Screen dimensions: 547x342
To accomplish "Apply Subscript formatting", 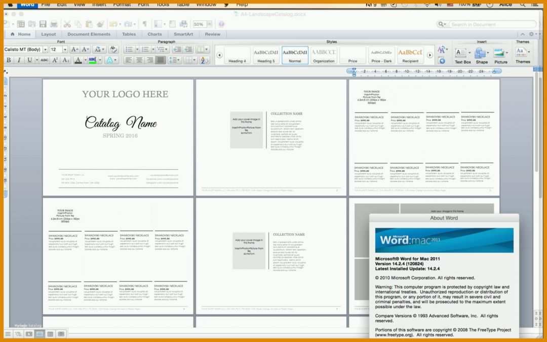I will pos(65,60).
